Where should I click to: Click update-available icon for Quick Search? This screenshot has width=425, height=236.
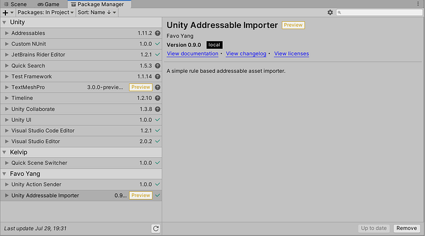[157, 66]
